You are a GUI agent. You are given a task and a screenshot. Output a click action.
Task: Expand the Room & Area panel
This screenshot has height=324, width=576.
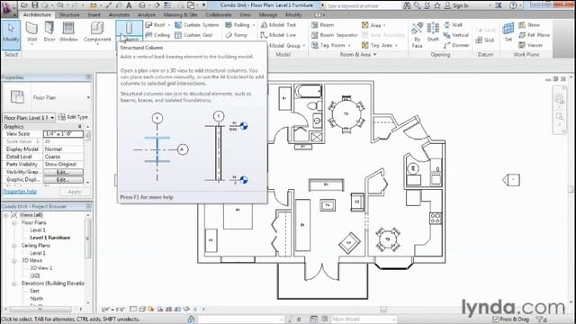358,54
